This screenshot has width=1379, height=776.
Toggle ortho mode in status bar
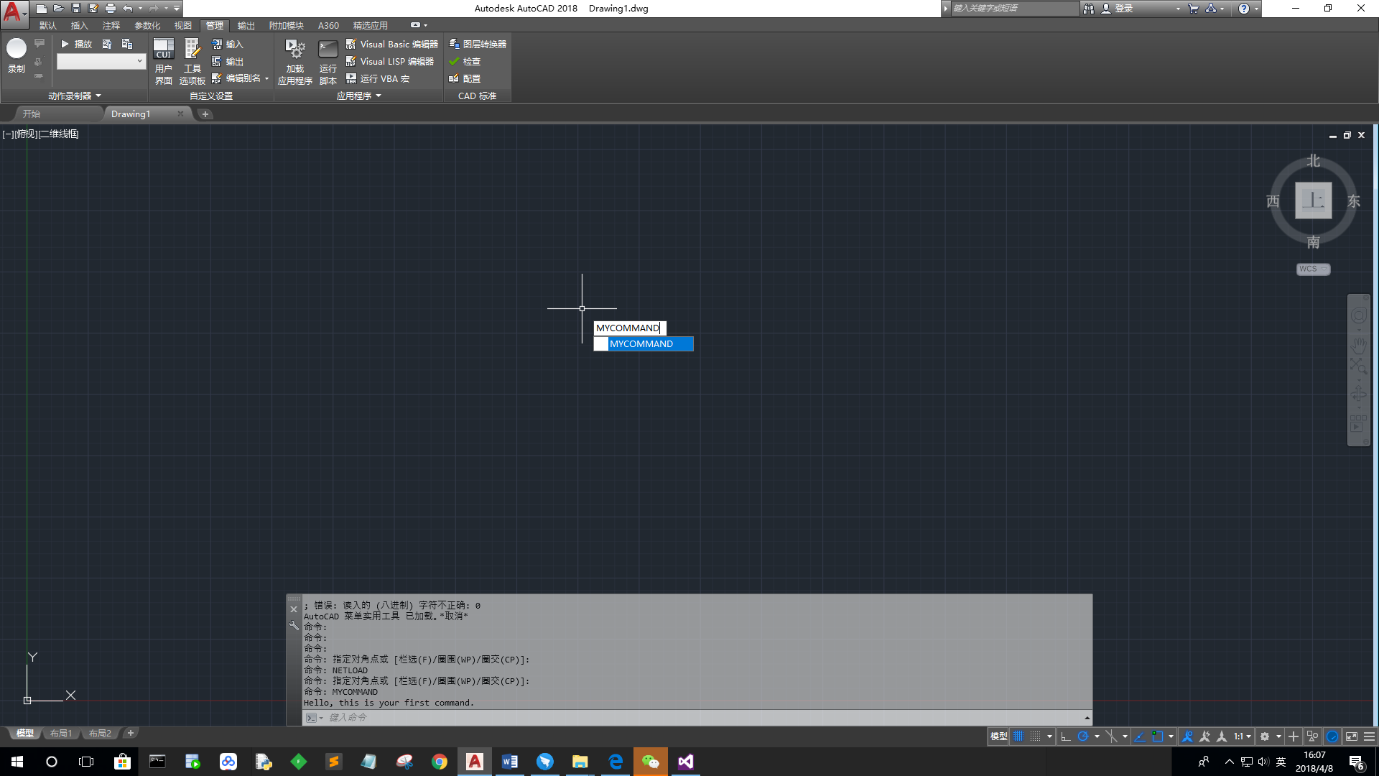[1066, 736]
